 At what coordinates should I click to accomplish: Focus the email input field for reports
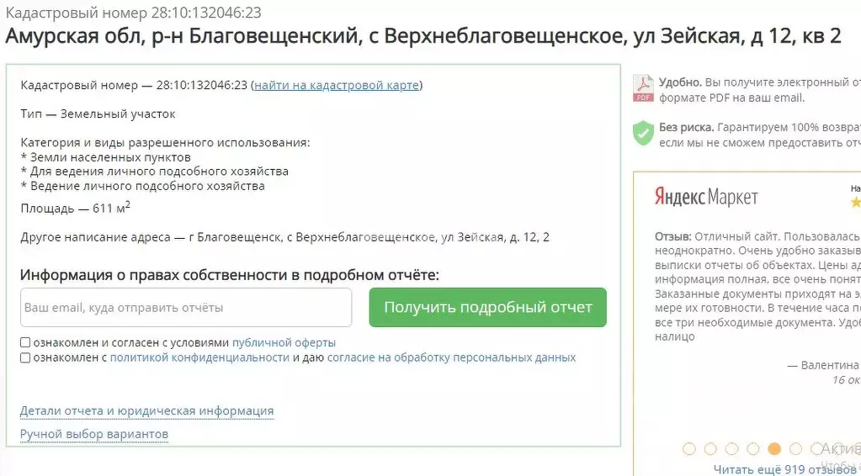pos(186,308)
